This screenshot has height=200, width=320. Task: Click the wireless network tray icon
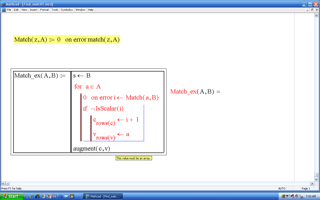point(288,196)
